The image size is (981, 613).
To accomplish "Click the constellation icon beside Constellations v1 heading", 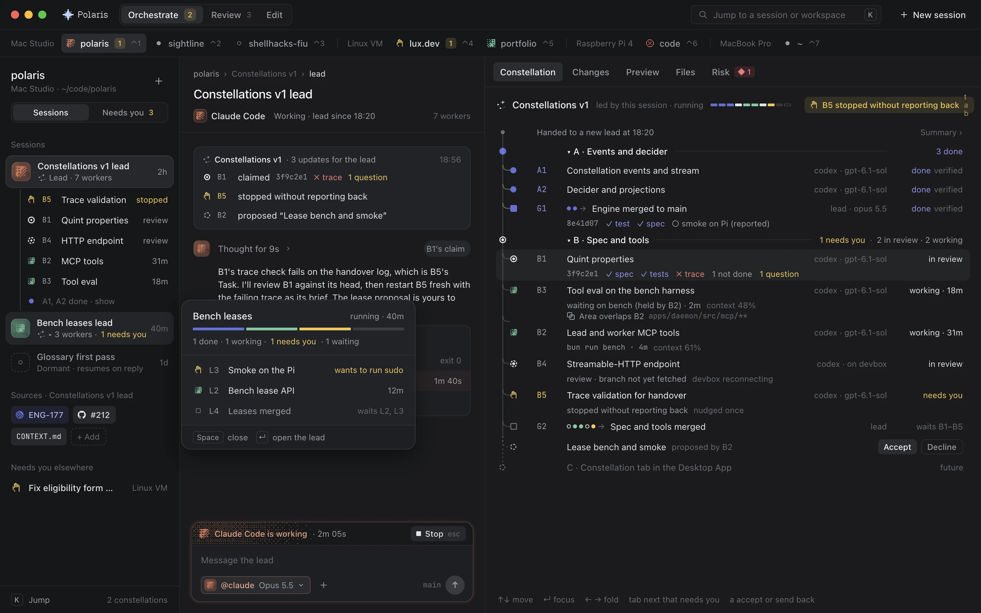I will 501,105.
